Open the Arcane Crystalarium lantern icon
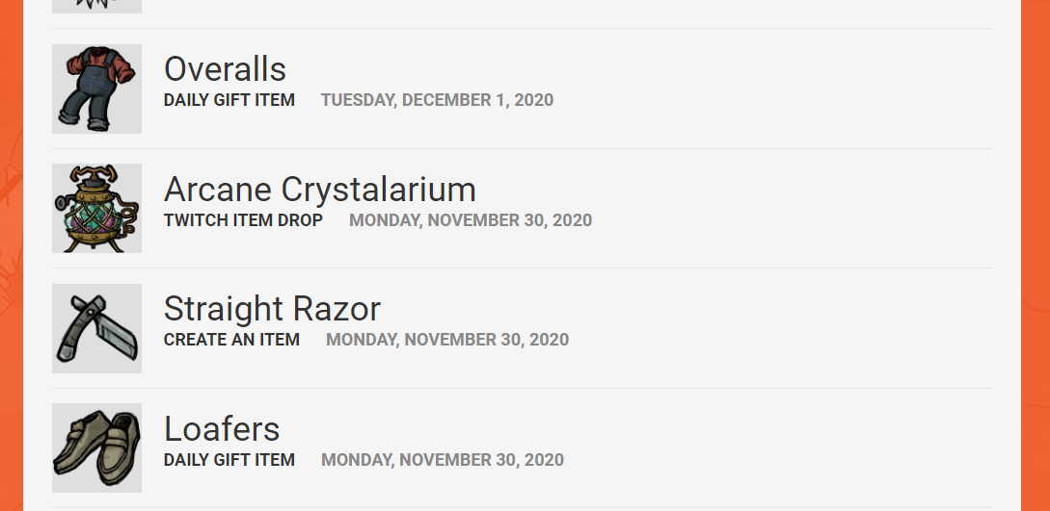This screenshot has height=511, width=1050. point(96,208)
